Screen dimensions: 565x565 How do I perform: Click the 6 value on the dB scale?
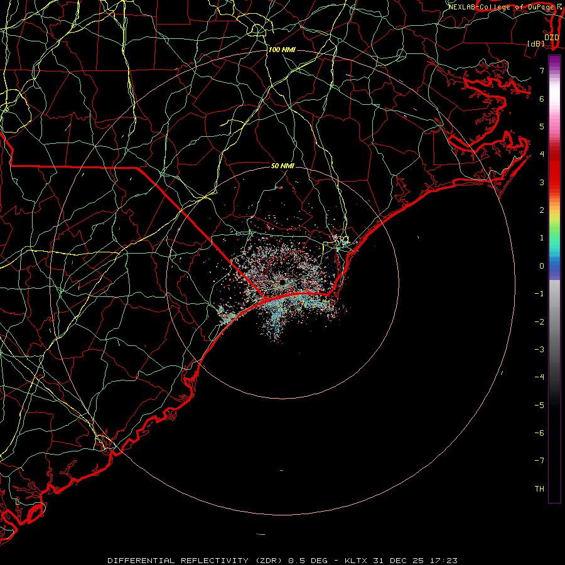[x=542, y=99]
